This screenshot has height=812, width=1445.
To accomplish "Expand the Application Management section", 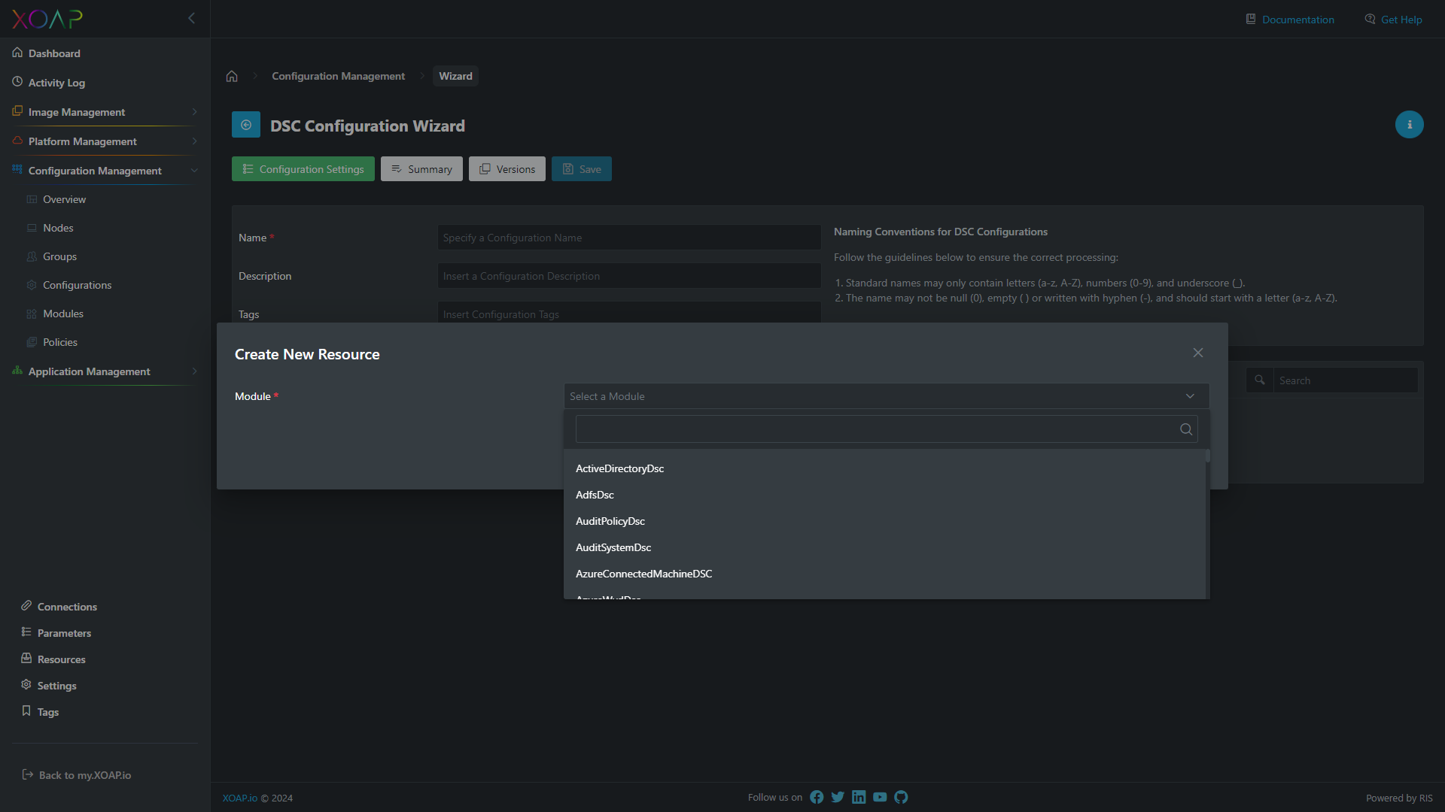I will point(105,371).
